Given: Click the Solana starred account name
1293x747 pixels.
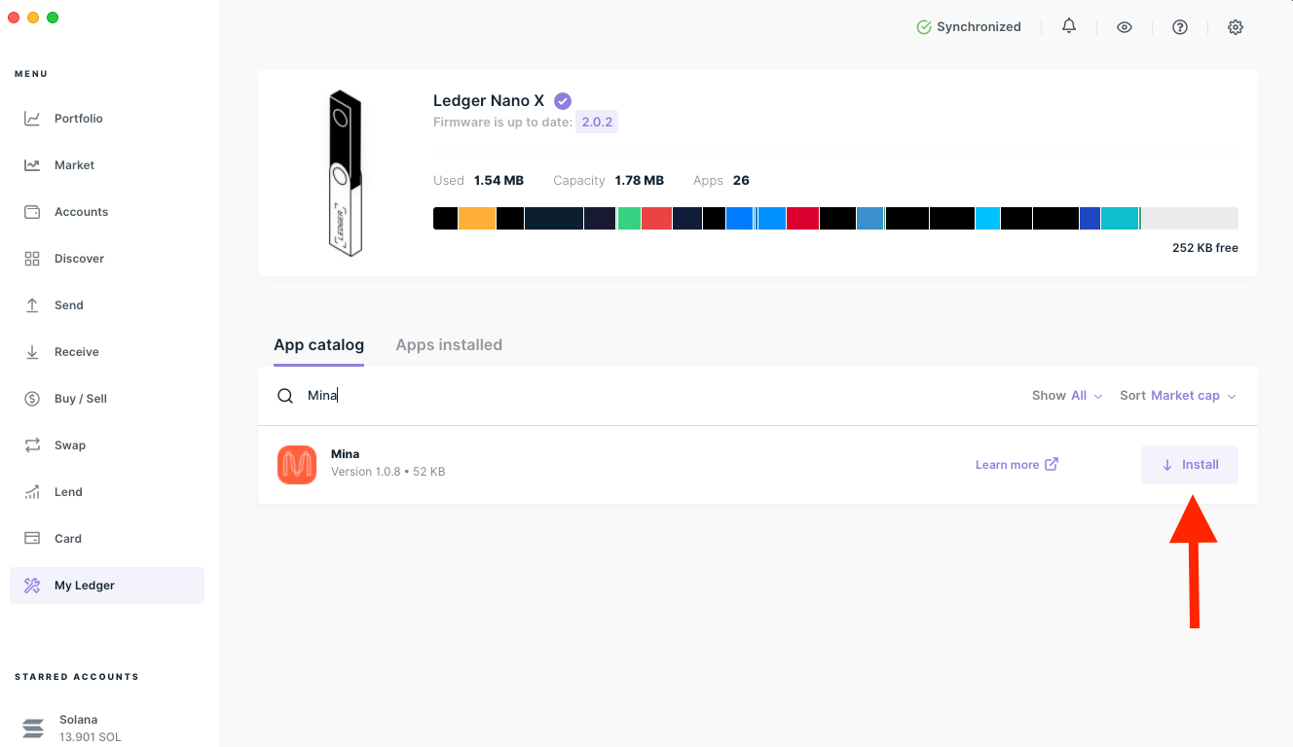Looking at the screenshot, I should click(x=79, y=720).
